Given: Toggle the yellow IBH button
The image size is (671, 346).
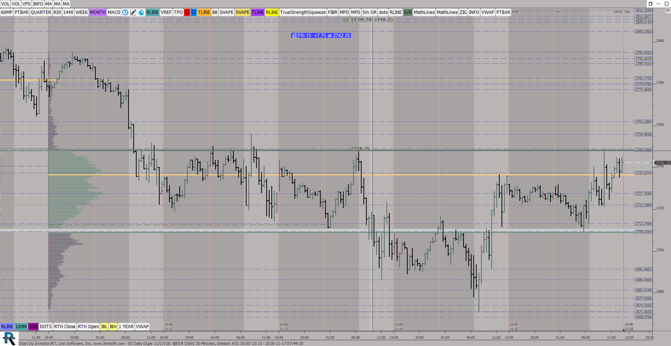Looking at the screenshot, I should coord(113,327).
